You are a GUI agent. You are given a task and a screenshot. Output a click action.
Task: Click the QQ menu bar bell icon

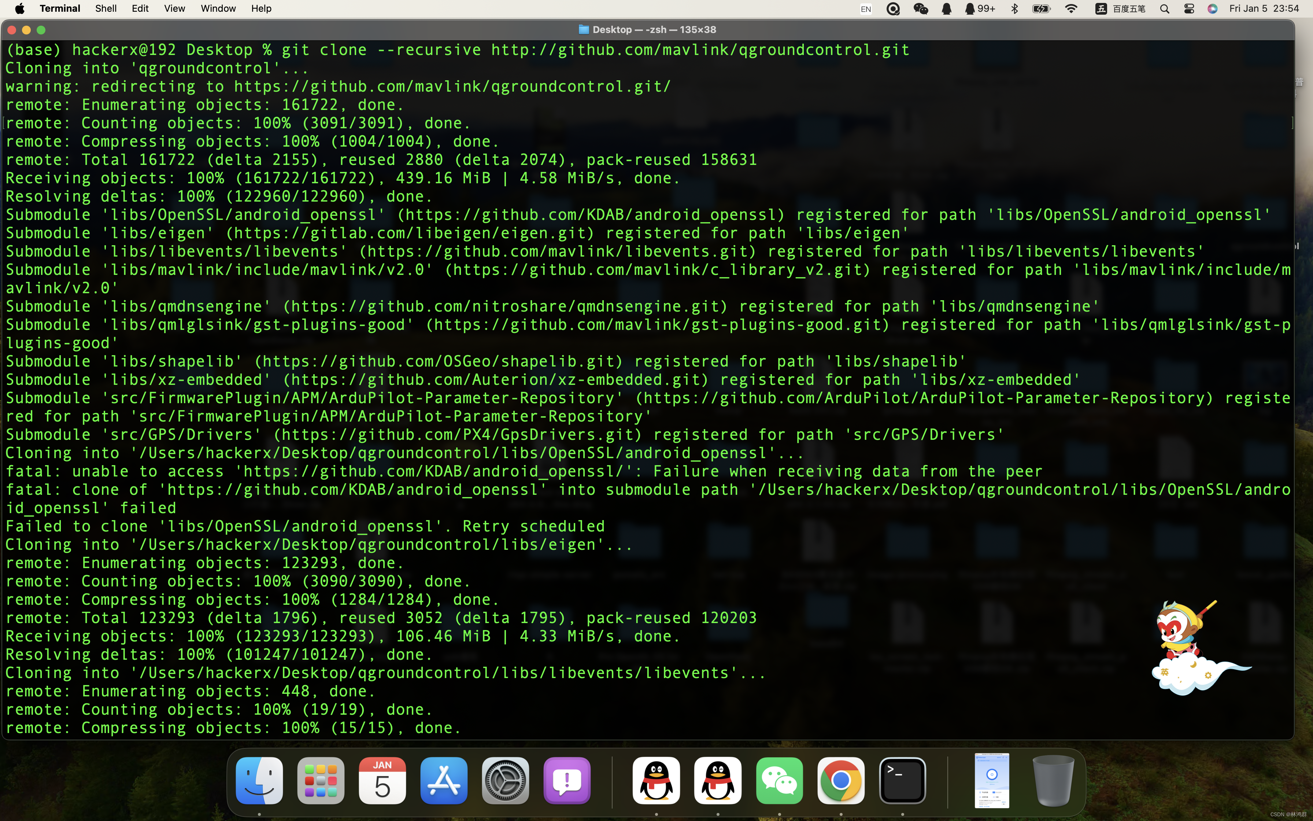(946, 9)
